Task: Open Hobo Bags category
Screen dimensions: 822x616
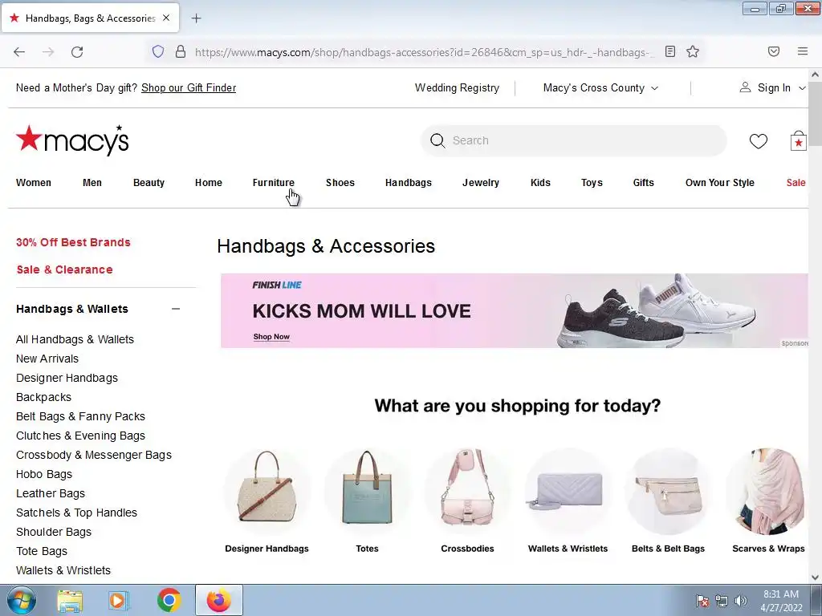Action: click(x=44, y=474)
